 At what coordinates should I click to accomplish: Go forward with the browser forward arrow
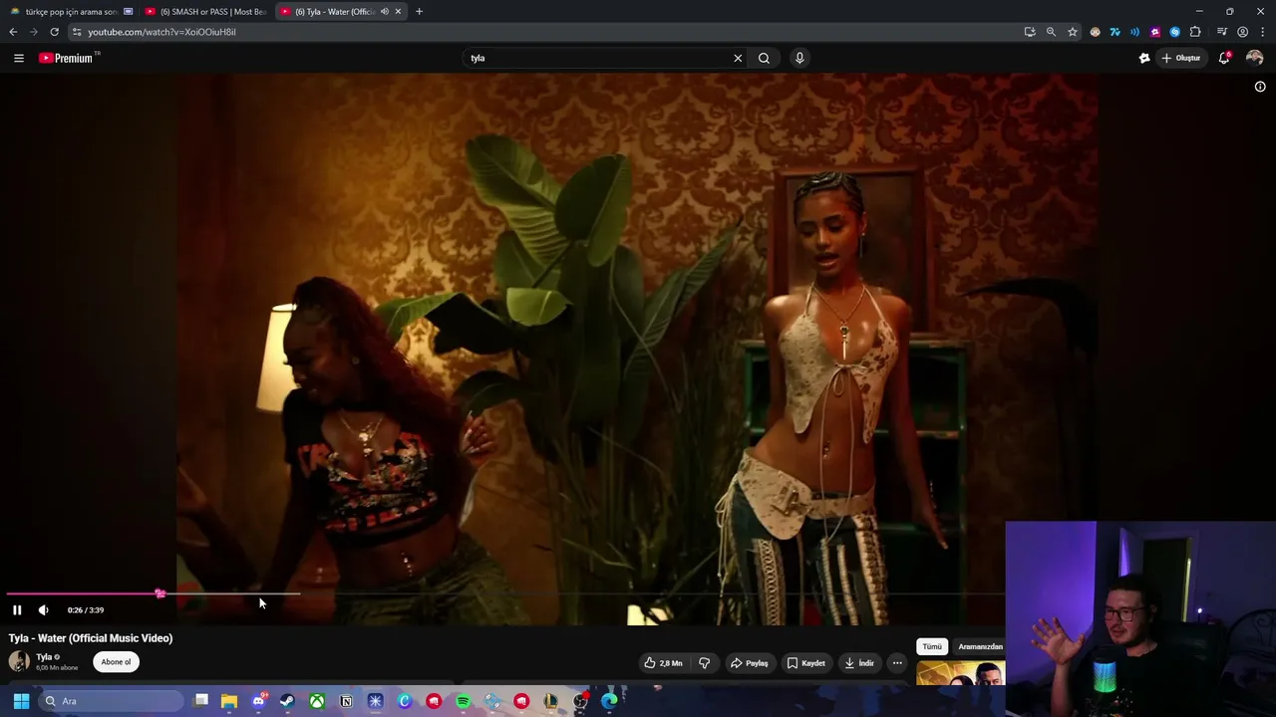pyautogui.click(x=33, y=32)
